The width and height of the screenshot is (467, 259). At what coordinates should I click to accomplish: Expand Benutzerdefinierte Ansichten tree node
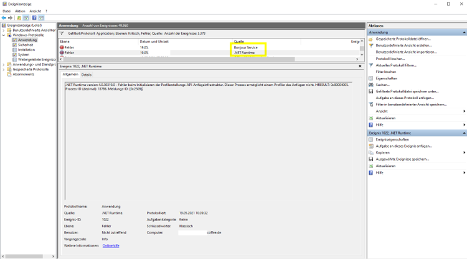[4, 31]
